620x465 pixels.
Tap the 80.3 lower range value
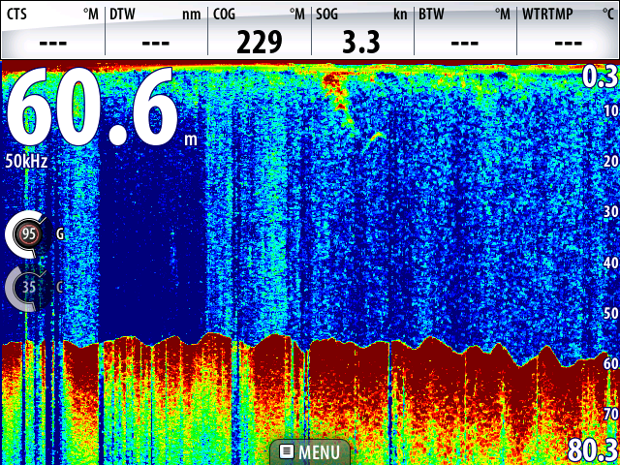[x=593, y=450]
